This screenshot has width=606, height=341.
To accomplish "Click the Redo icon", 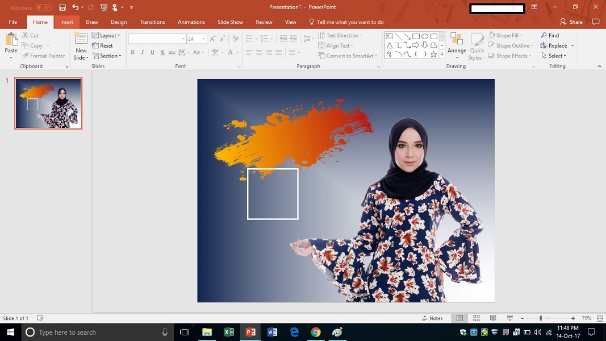I will coord(91,7).
